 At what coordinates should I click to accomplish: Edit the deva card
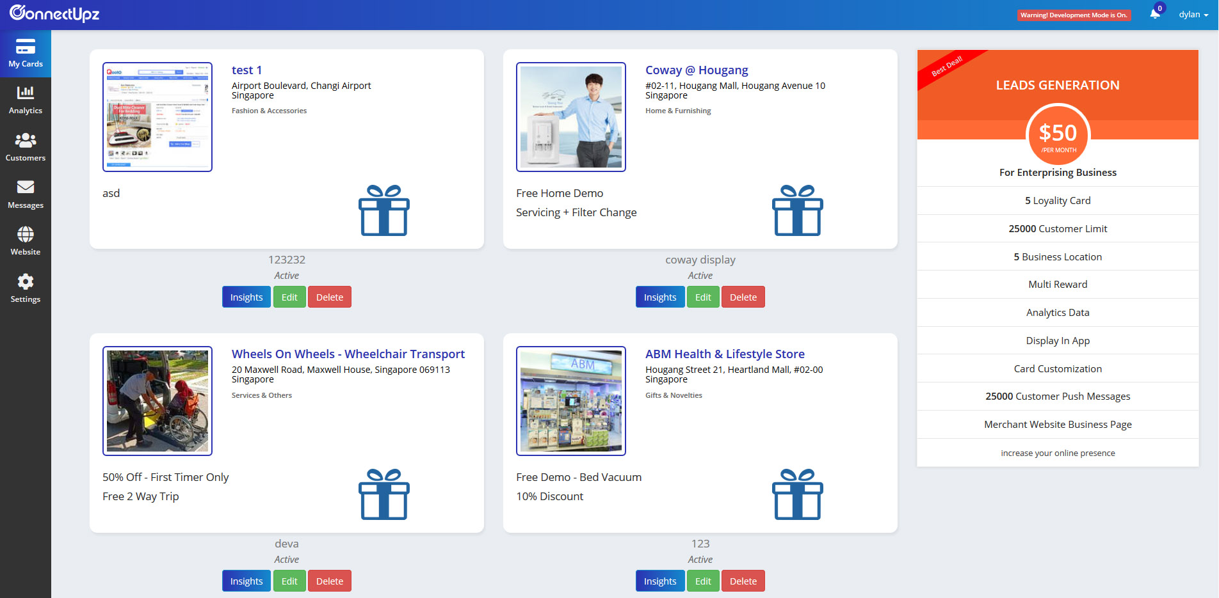pos(289,581)
